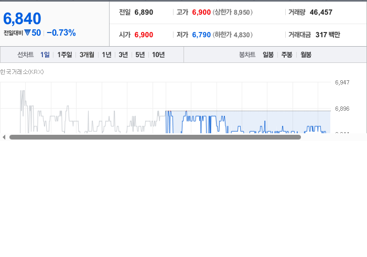Show the 3개월 line chart
Viewport: 367px width, 257px height.
point(87,55)
